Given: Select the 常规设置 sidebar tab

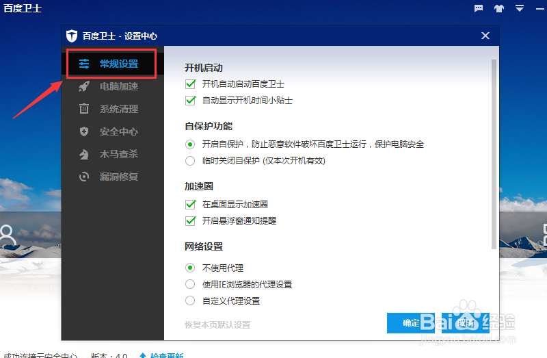Looking at the screenshot, I should coord(111,64).
